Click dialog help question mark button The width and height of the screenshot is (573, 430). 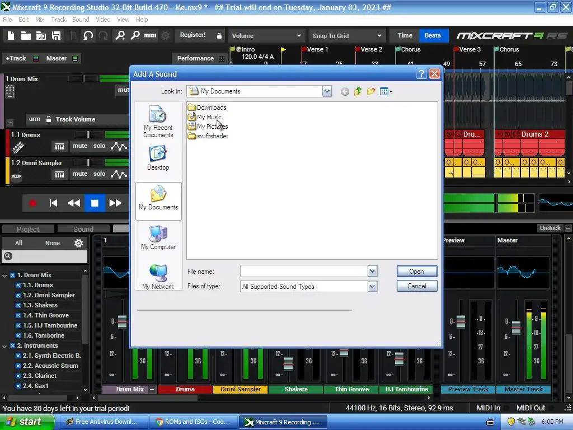[x=421, y=74]
